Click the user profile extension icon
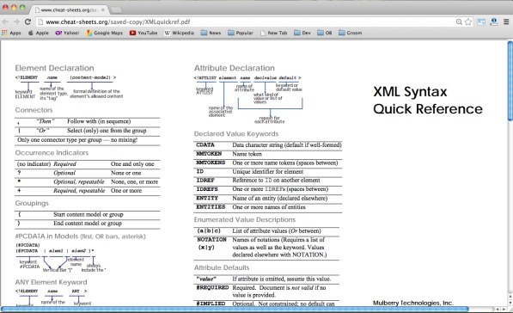Image resolution: width=513 pixels, height=313 pixels. (494, 22)
